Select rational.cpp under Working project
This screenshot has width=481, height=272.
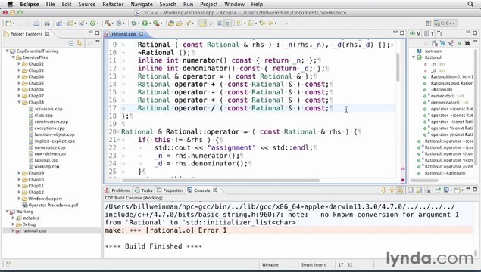(34, 231)
